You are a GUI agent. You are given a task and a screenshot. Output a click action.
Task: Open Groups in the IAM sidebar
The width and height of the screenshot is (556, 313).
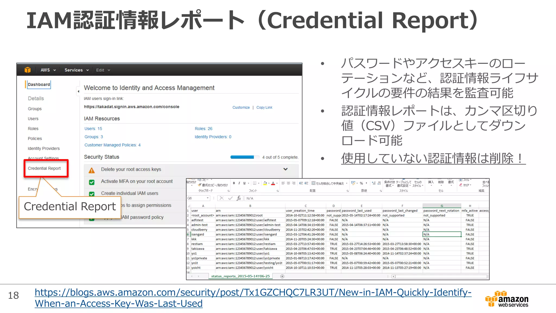click(34, 109)
